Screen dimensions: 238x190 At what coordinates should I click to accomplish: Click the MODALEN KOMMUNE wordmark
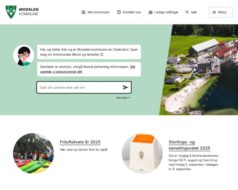29,11
